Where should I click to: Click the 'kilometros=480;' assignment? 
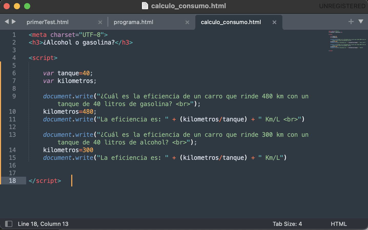click(x=70, y=112)
